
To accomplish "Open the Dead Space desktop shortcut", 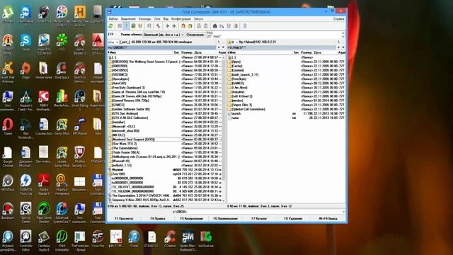I will (62, 70).
